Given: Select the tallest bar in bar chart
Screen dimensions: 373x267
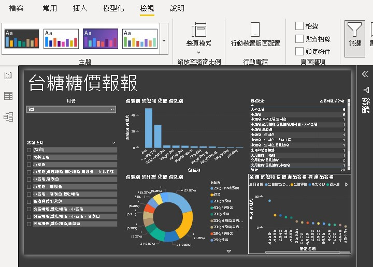Looking at the screenshot, I should 149,128.
